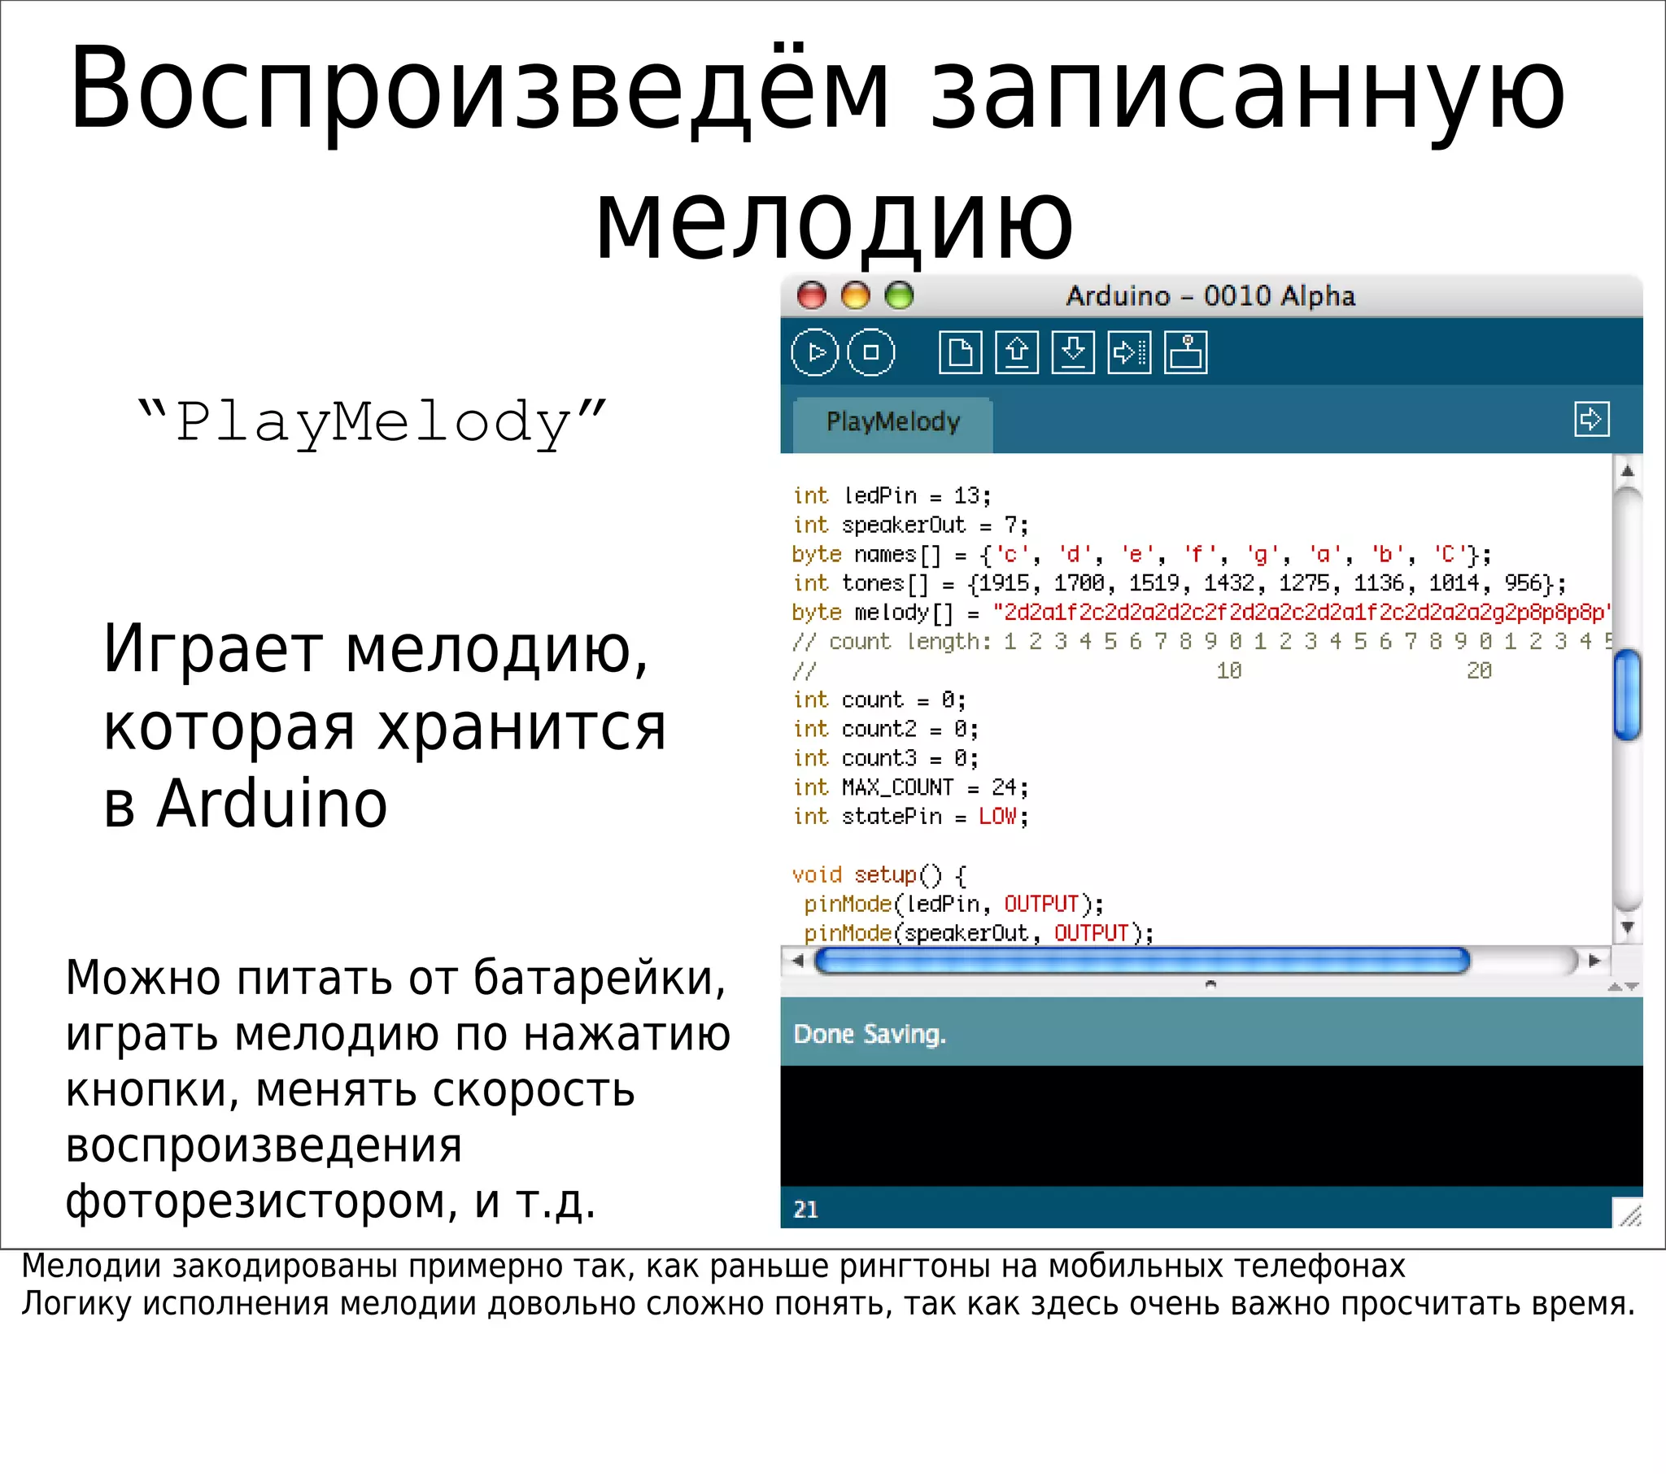The height and width of the screenshot is (1474, 1666).
Task: Click the Verify/Run play button
Action: tap(814, 352)
